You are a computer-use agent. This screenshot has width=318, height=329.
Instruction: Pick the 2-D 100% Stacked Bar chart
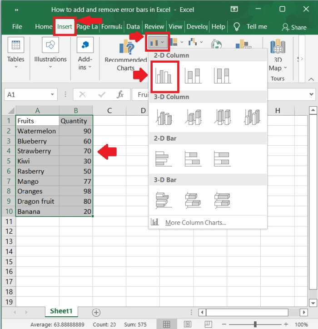coord(222,159)
